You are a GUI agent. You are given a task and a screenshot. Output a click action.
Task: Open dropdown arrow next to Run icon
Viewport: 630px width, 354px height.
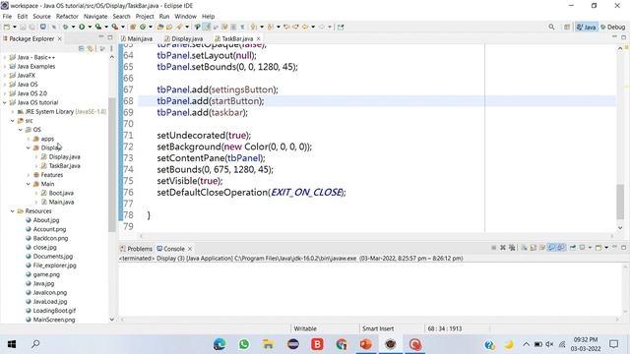[90, 27]
